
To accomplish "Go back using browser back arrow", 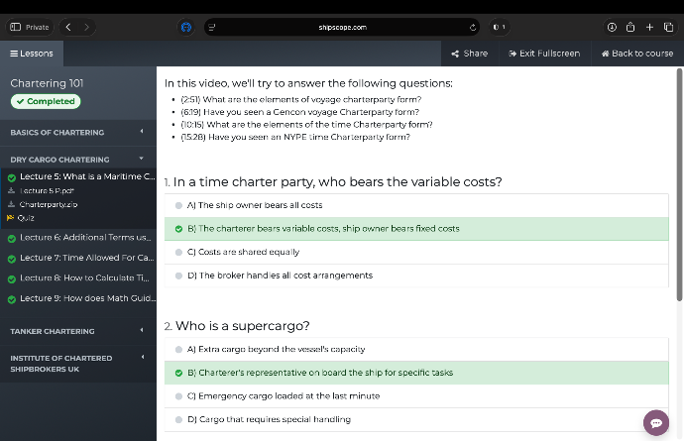I will click(67, 28).
